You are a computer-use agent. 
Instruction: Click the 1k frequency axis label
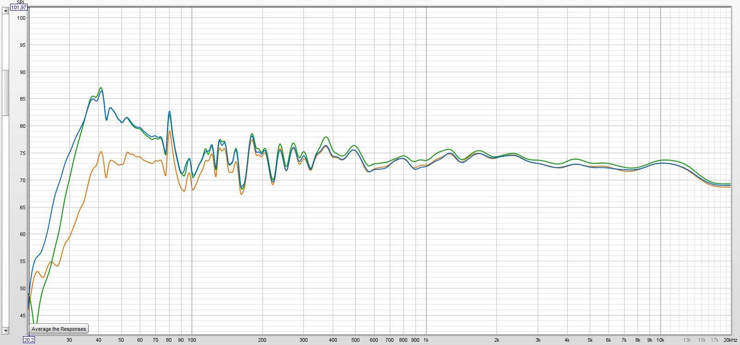click(x=426, y=340)
